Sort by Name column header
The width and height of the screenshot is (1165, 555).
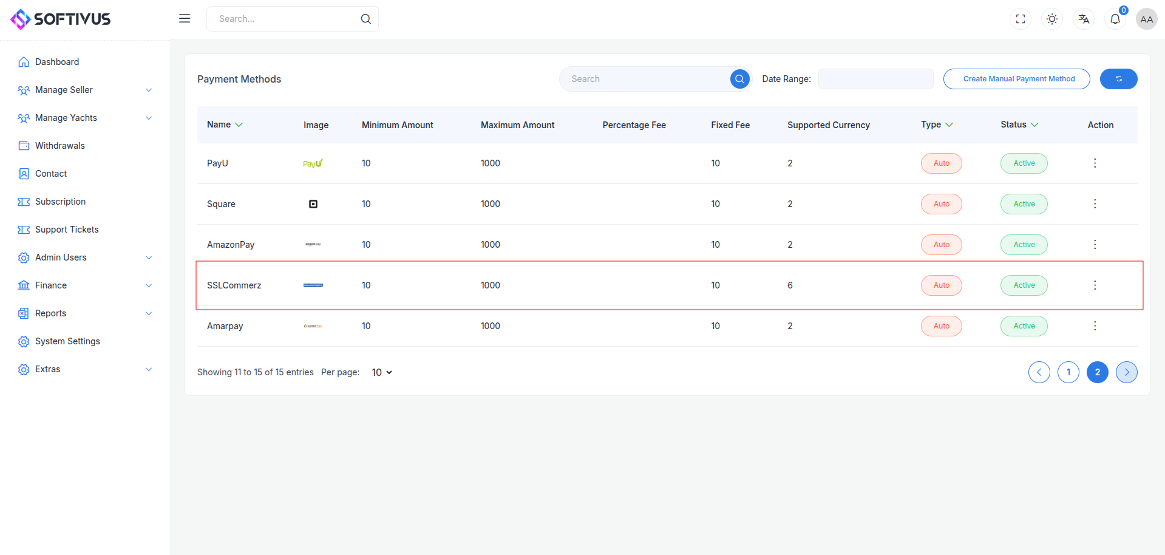(x=225, y=124)
